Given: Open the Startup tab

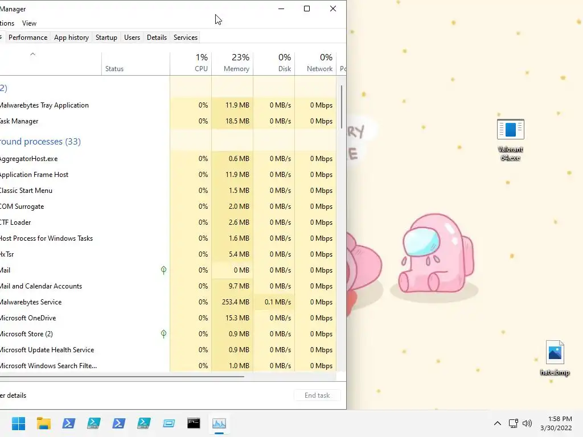Looking at the screenshot, I should click(106, 38).
